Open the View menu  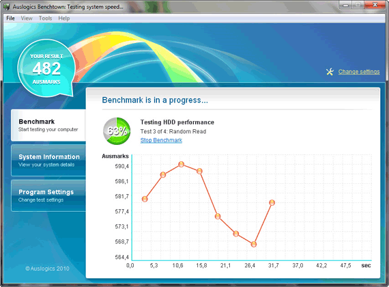coord(27,18)
